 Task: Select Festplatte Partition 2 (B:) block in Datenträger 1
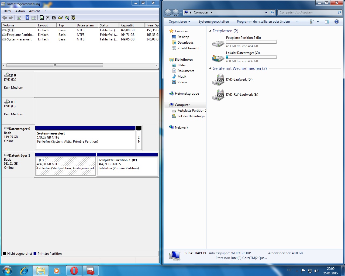coord(127,164)
